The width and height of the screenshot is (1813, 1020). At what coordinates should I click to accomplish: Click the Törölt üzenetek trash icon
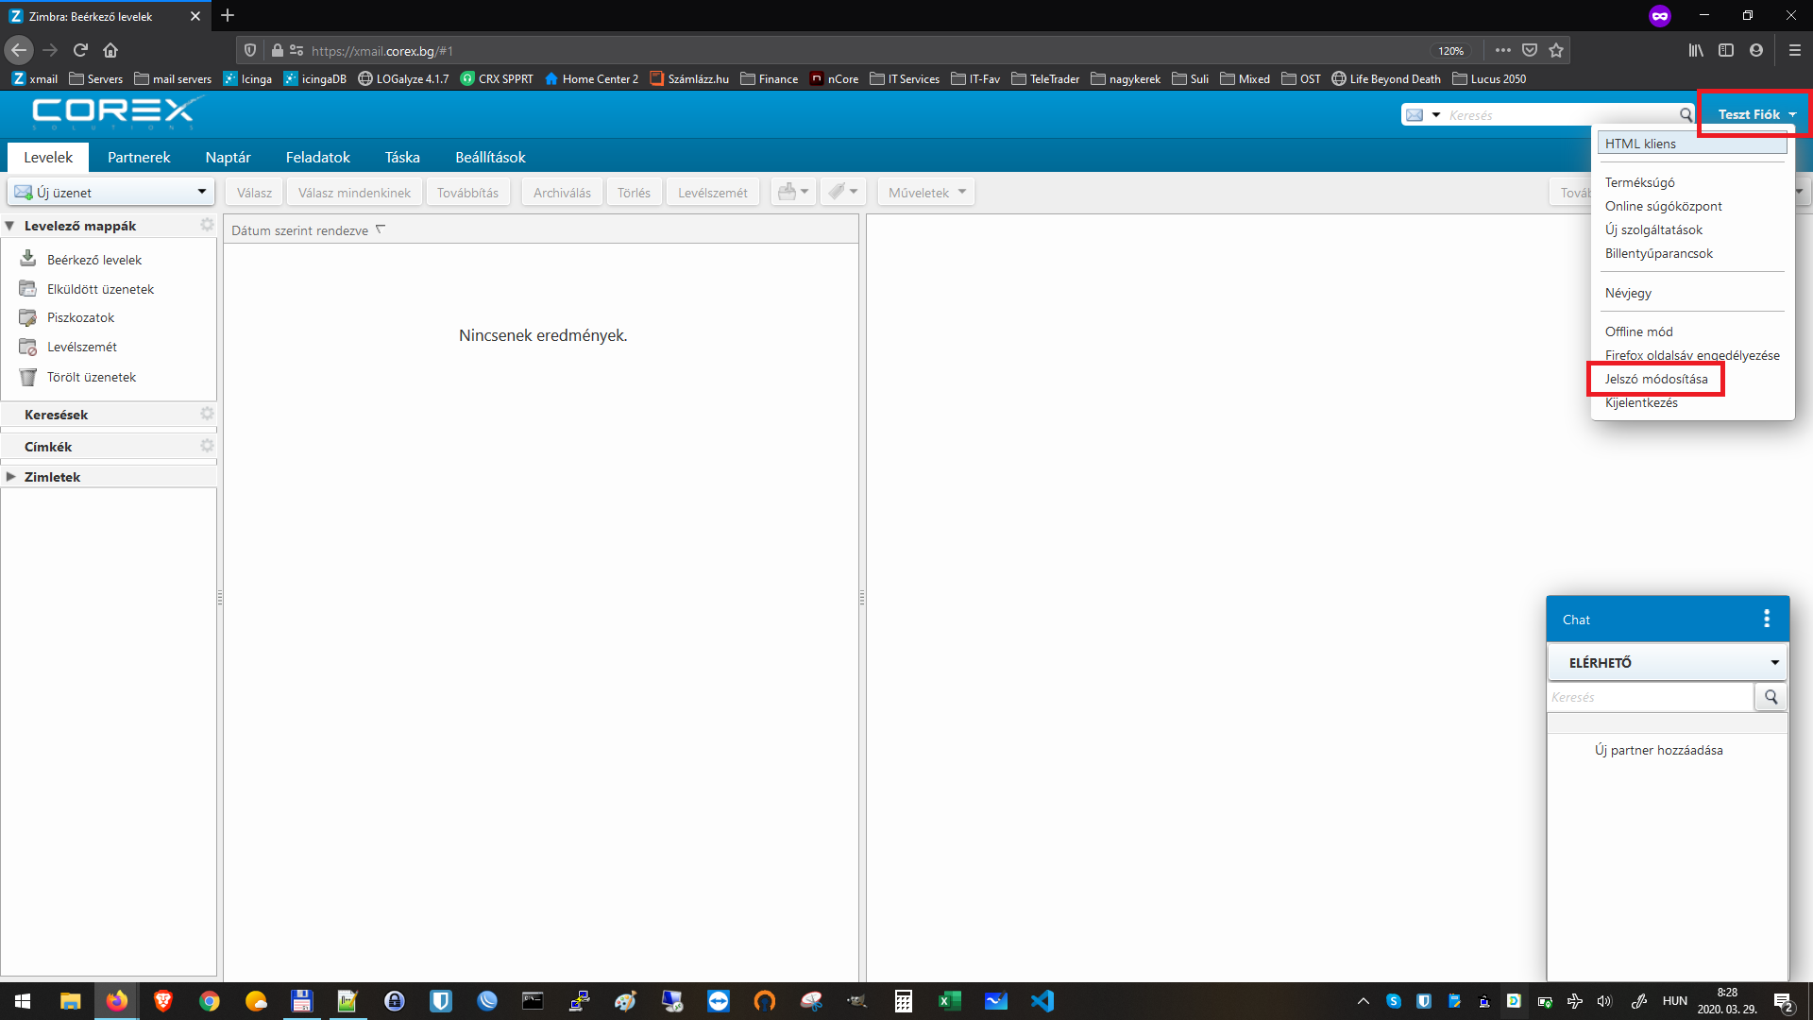(x=28, y=377)
